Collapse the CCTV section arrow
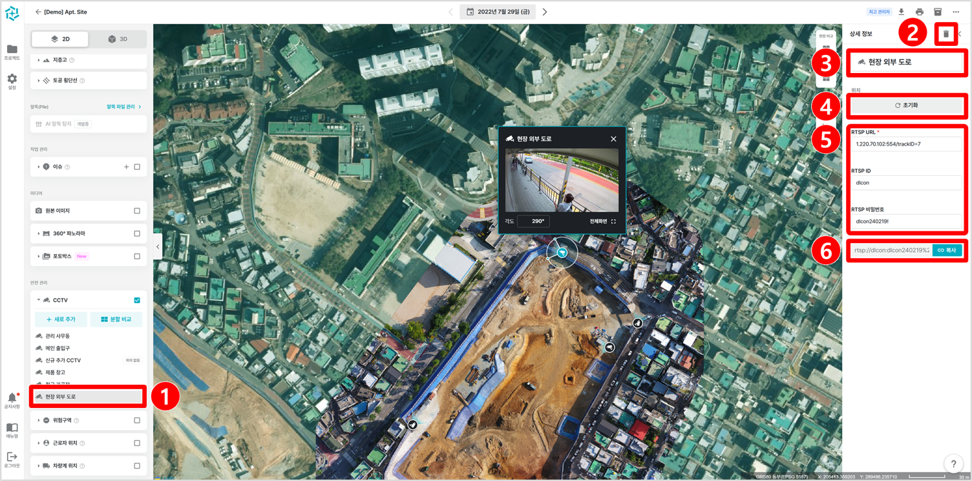Screen dimensions: 972x481 click(x=38, y=300)
